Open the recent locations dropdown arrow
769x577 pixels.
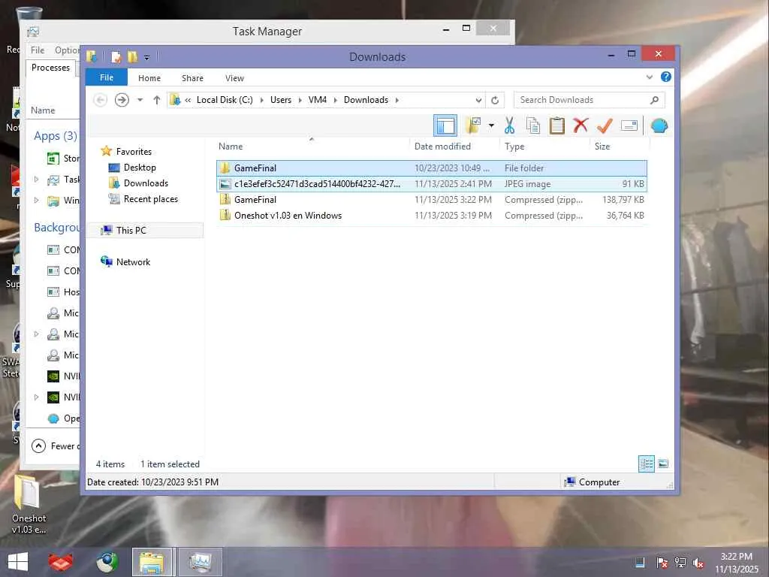click(140, 100)
